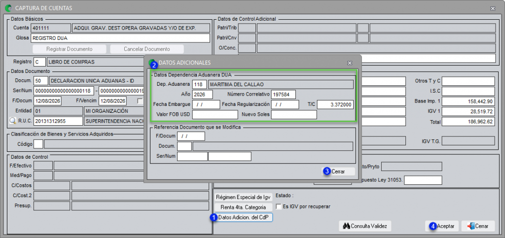Open Régimen Especial de Igv

(x=243, y=197)
